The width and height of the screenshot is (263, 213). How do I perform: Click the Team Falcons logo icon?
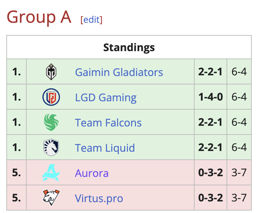point(51,122)
